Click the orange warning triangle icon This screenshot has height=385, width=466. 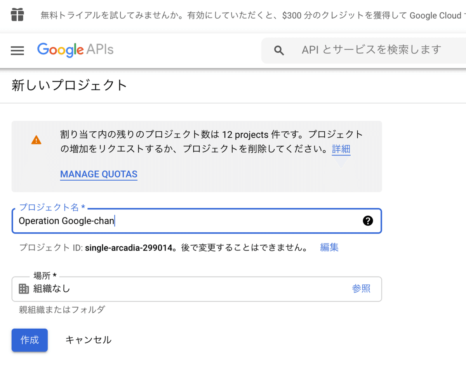coord(36,140)
